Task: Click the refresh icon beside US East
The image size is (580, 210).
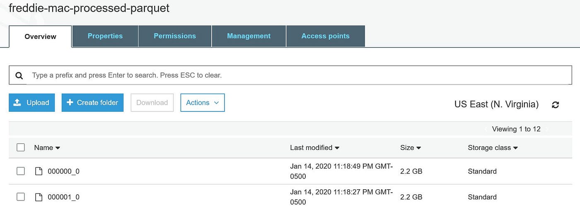Action: click(556, 105)
